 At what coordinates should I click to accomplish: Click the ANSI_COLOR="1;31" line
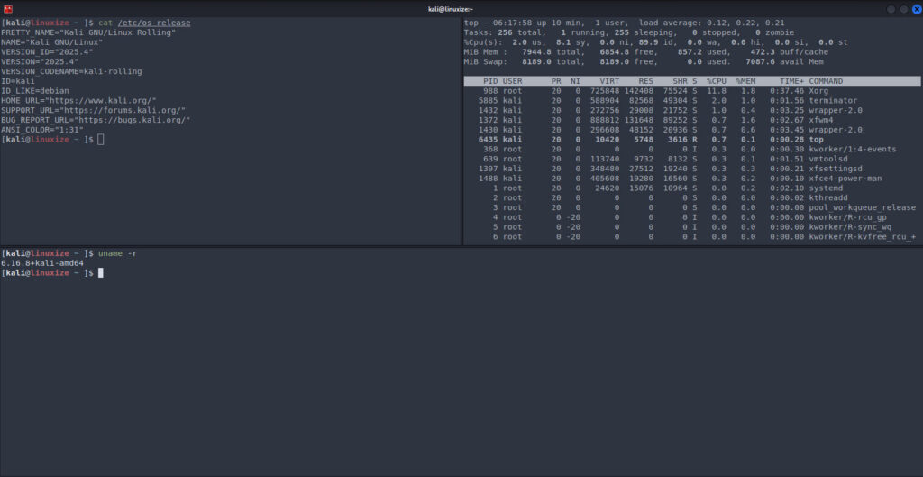coord(41,130)
